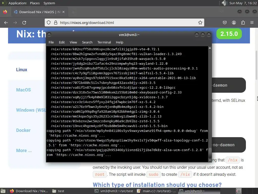Viewport: 258px width, 194px height.
Task: Select Windows (WSL) in the sidebar
Action: (31, 110)
